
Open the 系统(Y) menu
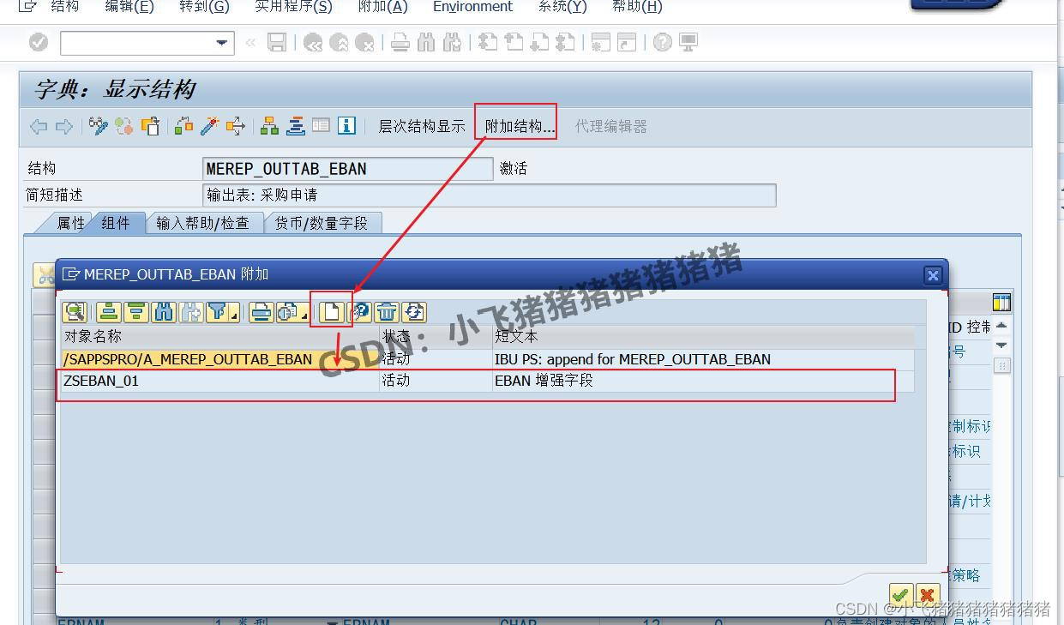(x=562, y=7)
